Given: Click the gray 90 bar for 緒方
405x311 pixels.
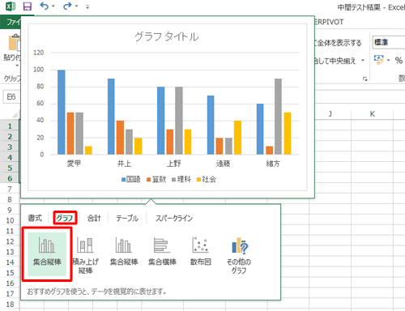Looking at the screenshot, I should tap(278, 117).
